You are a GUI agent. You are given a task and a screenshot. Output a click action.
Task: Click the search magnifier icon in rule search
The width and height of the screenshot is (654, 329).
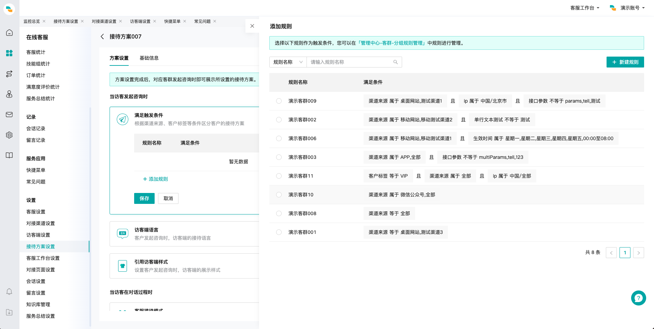coord(396,62)
